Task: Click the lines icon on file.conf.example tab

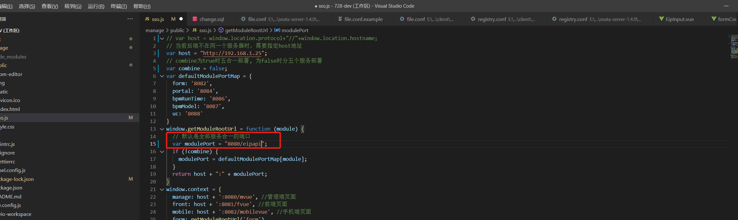Action: coord(340,19)
